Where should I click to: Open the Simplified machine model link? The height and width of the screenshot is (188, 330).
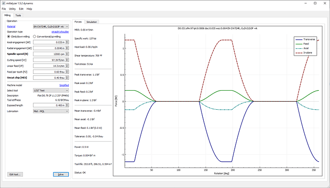click(x=64, y=85)
